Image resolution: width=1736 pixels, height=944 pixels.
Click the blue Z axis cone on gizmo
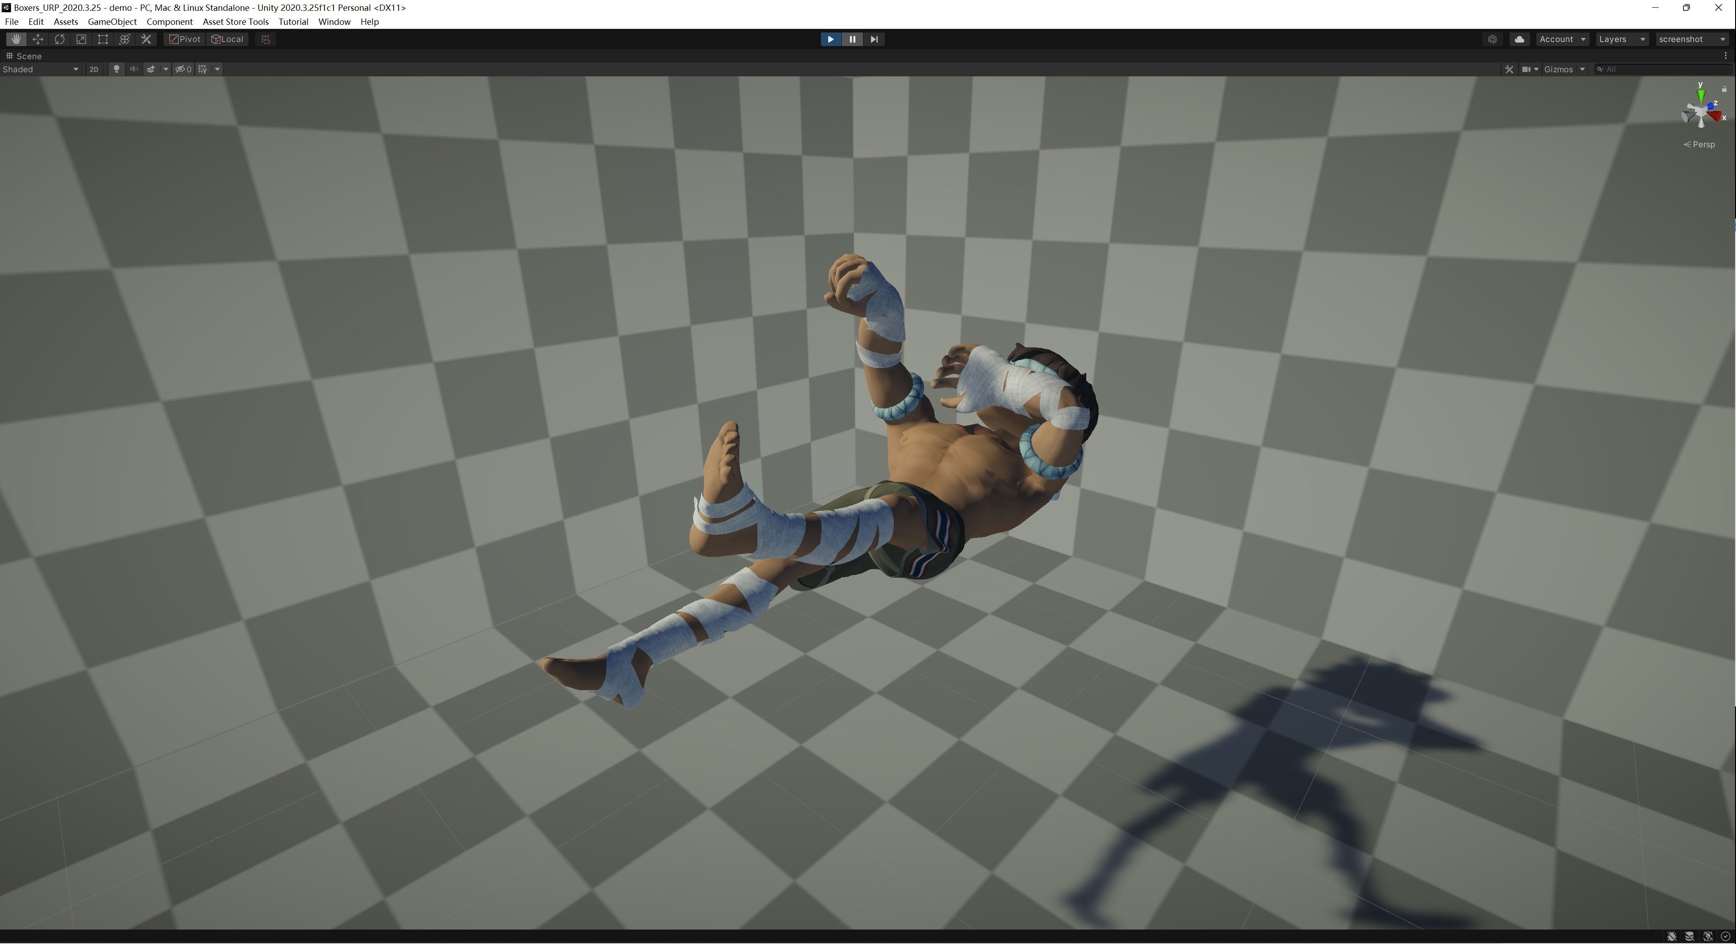point(1712,106)
